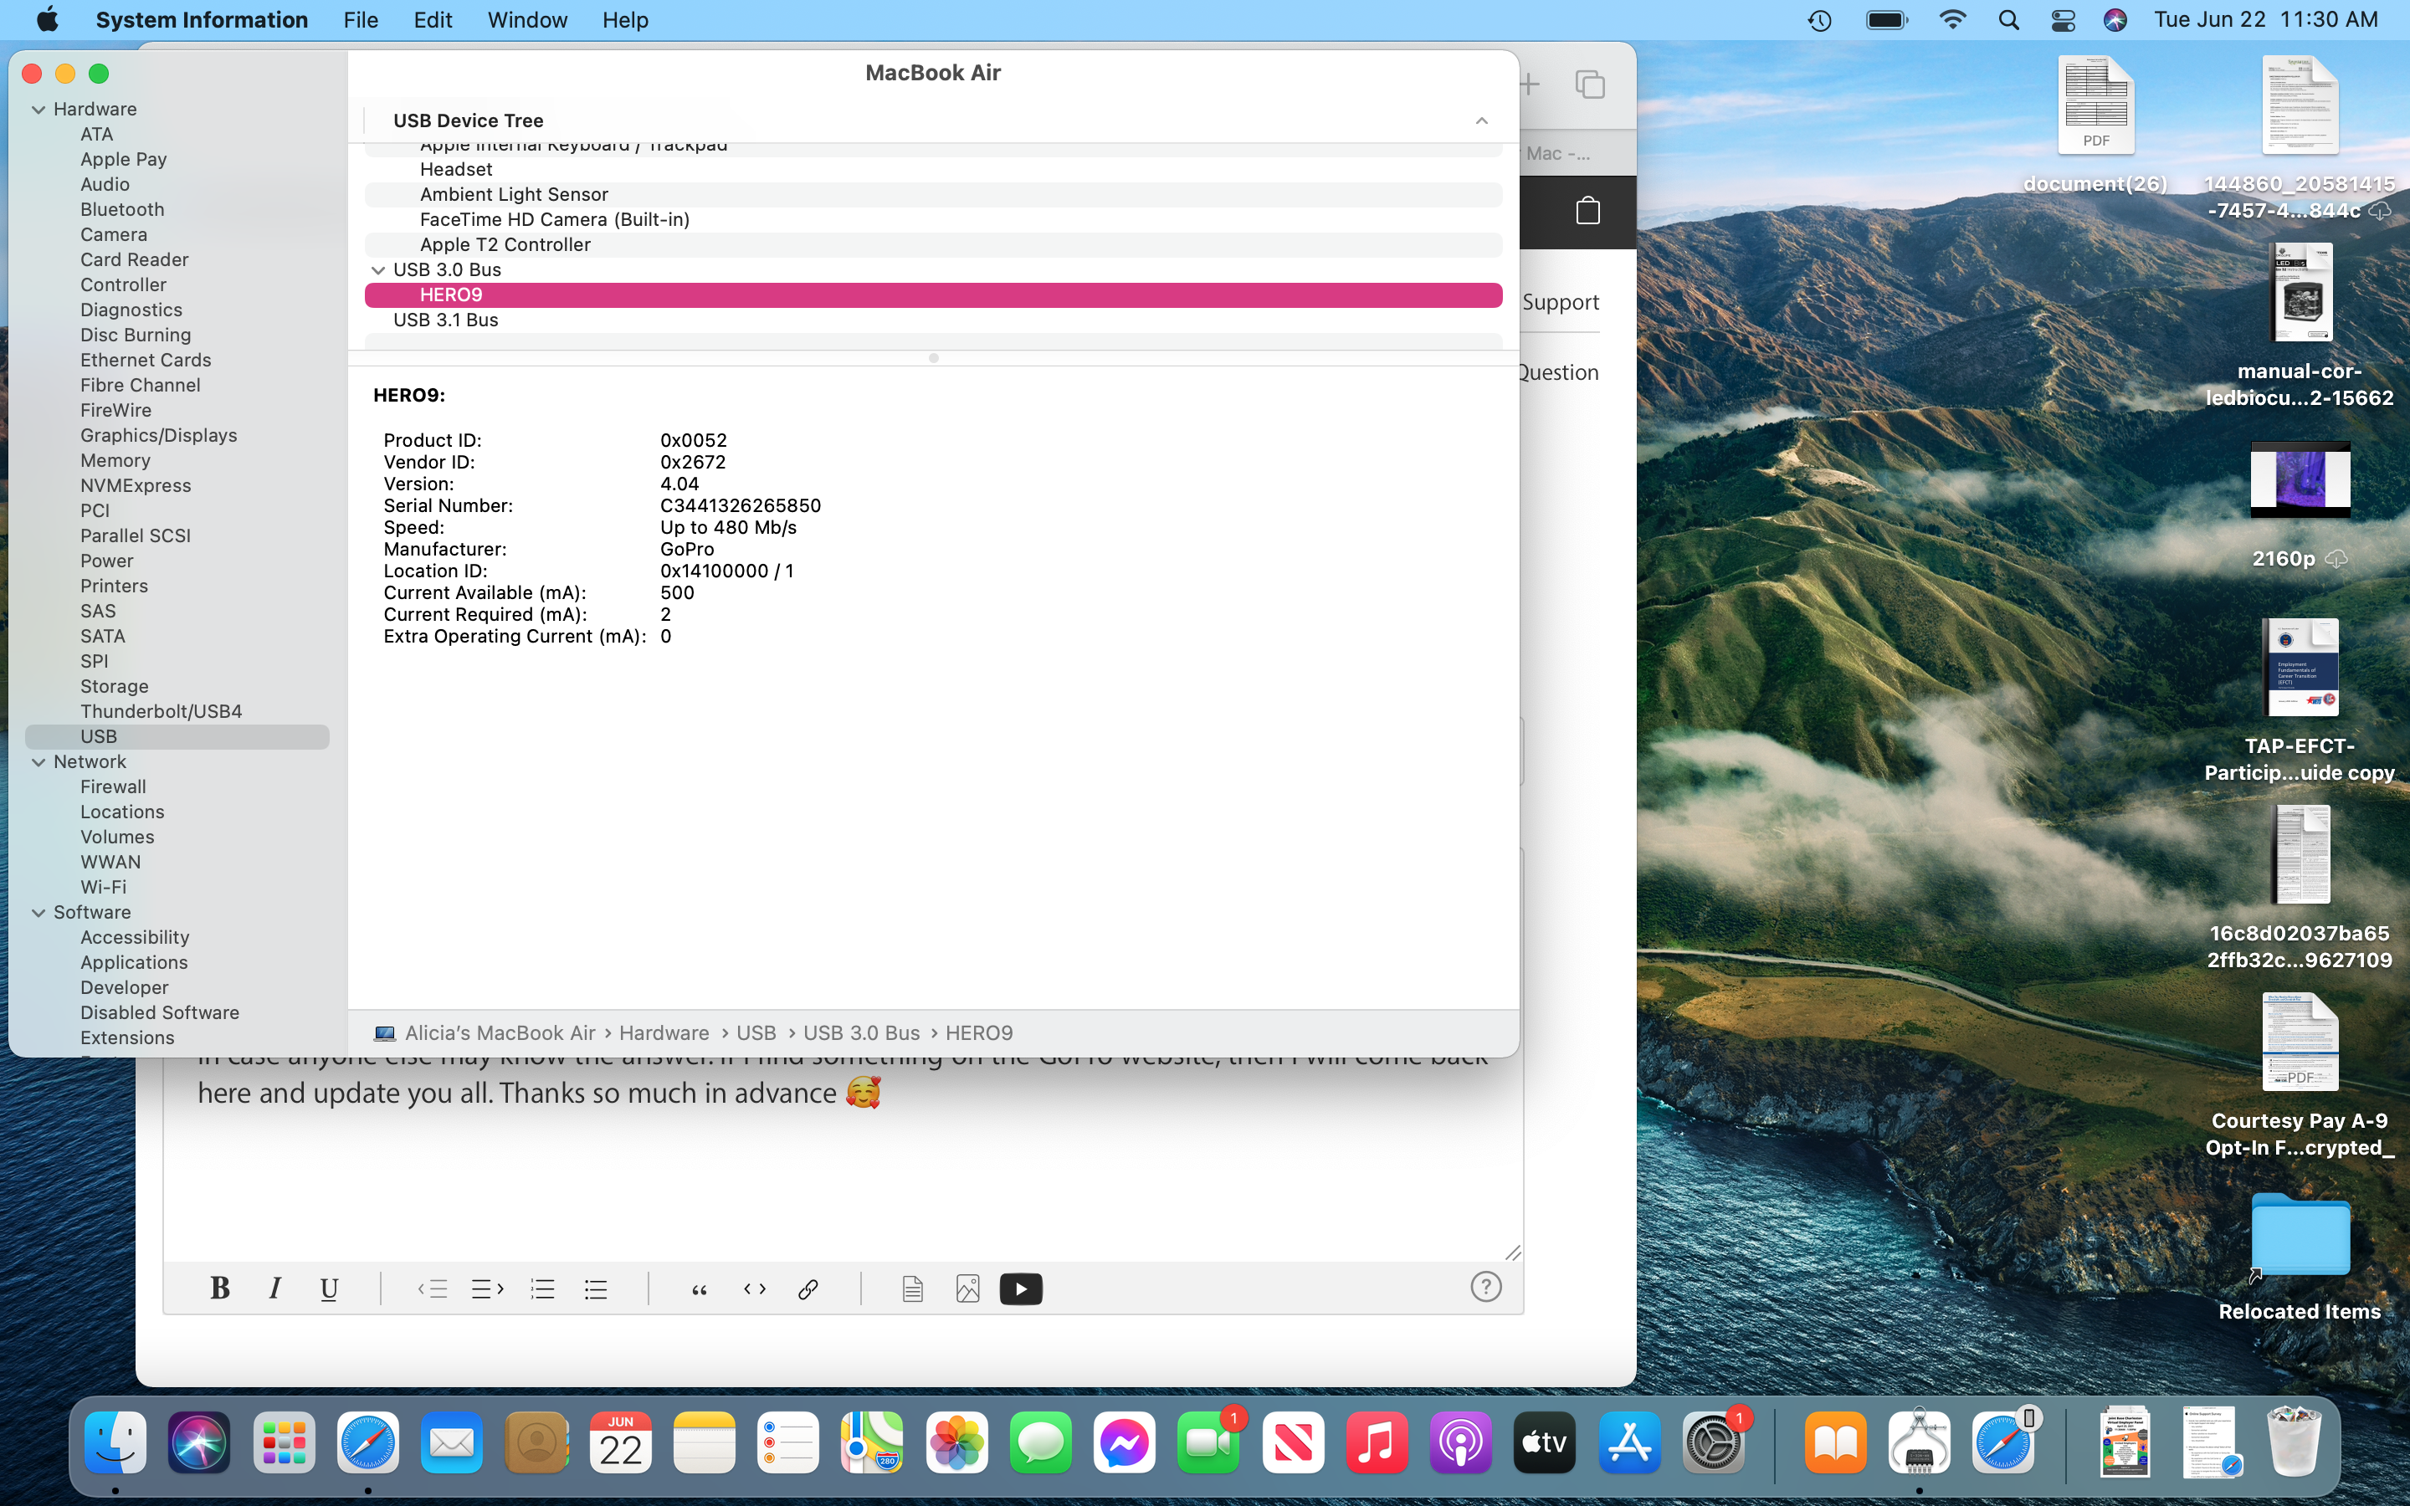Screen dimensions: 2410x1506
Task: Click the insert image icon
Action: pos(967,1288)
